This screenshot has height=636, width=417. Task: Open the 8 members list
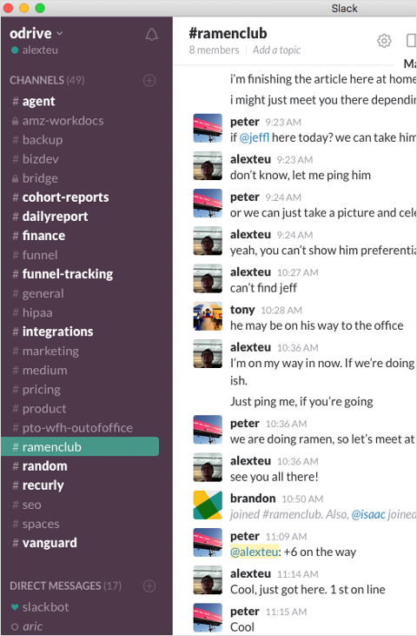click(215, 50)
